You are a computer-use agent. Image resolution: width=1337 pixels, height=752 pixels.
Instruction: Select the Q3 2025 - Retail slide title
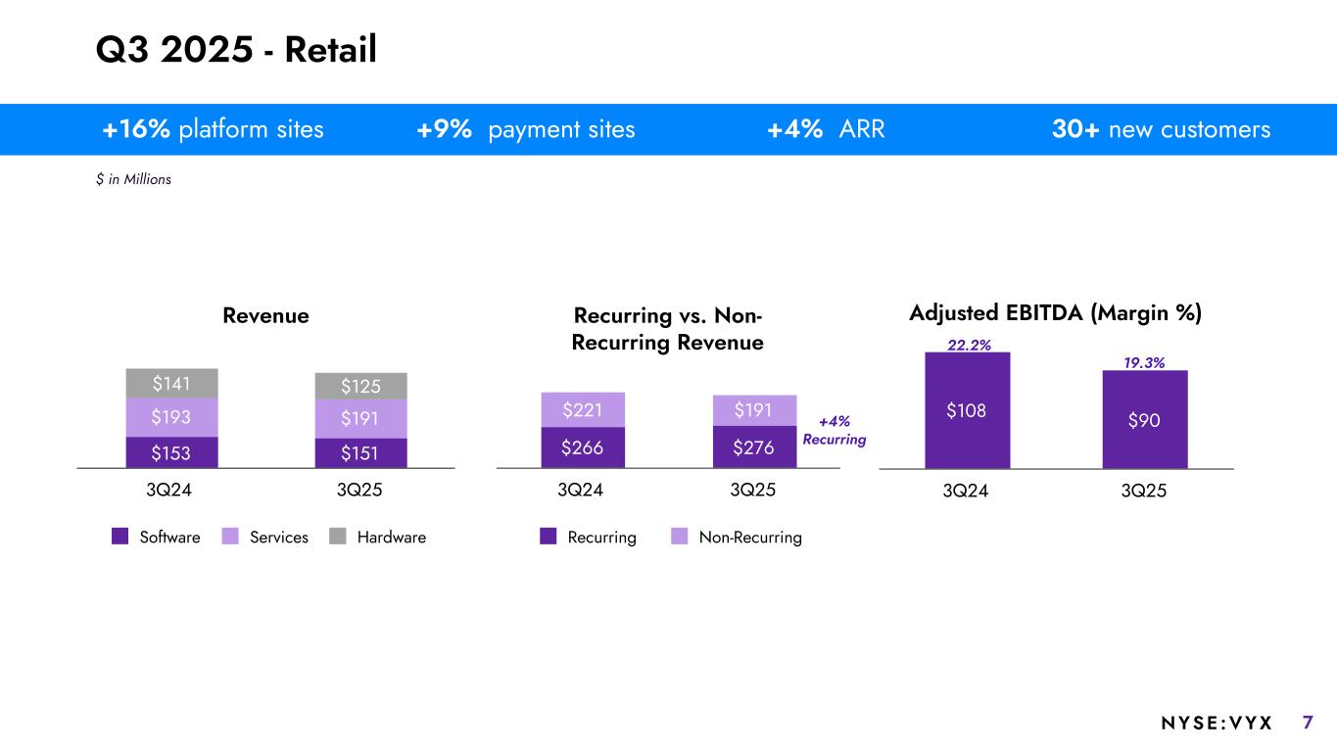point(236,51)
